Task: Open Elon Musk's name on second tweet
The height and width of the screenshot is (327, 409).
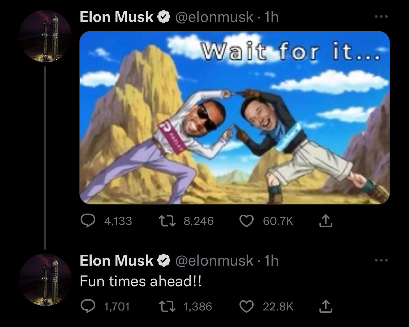Action: (116, 261)
